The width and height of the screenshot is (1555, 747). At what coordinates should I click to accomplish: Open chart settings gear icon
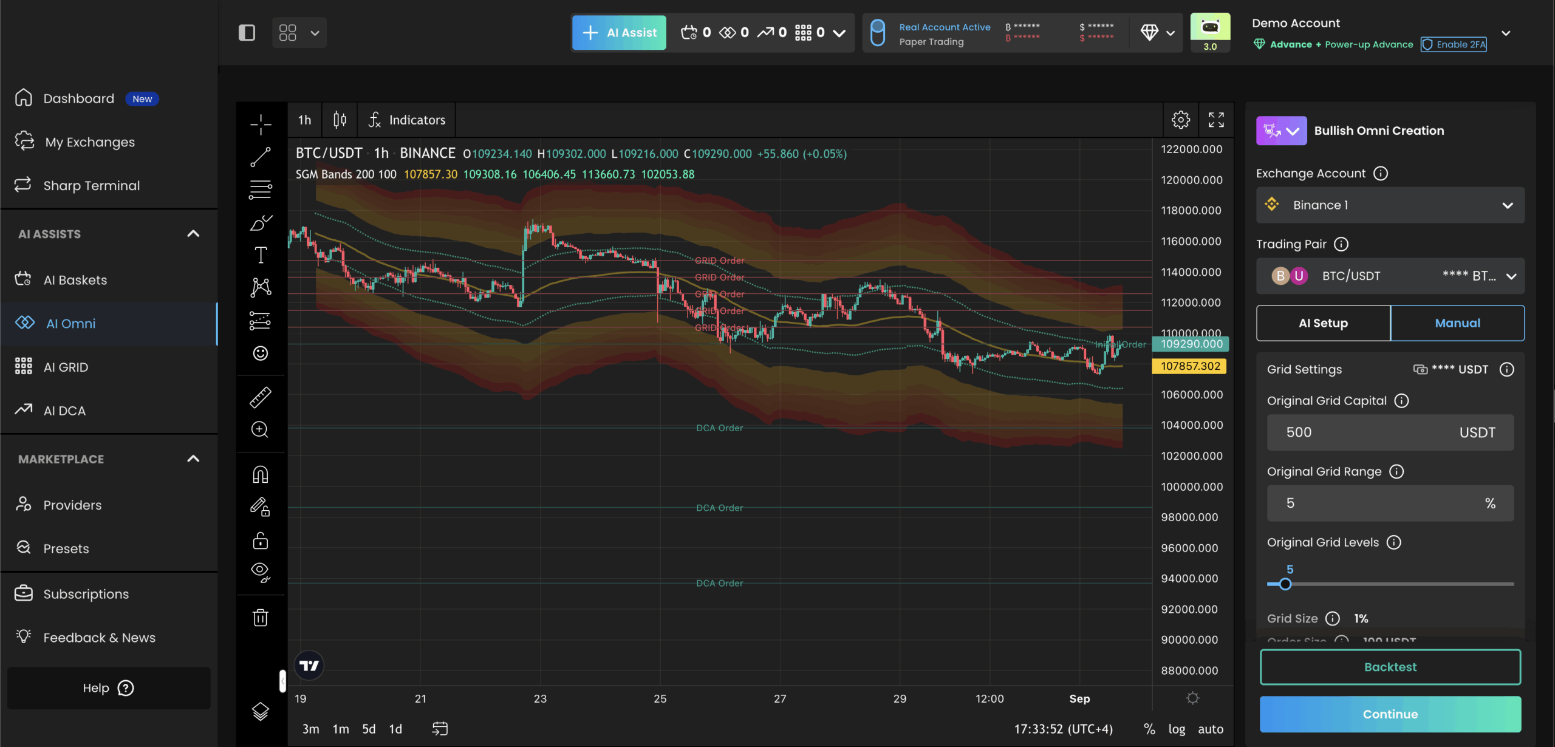(1180, 120)
